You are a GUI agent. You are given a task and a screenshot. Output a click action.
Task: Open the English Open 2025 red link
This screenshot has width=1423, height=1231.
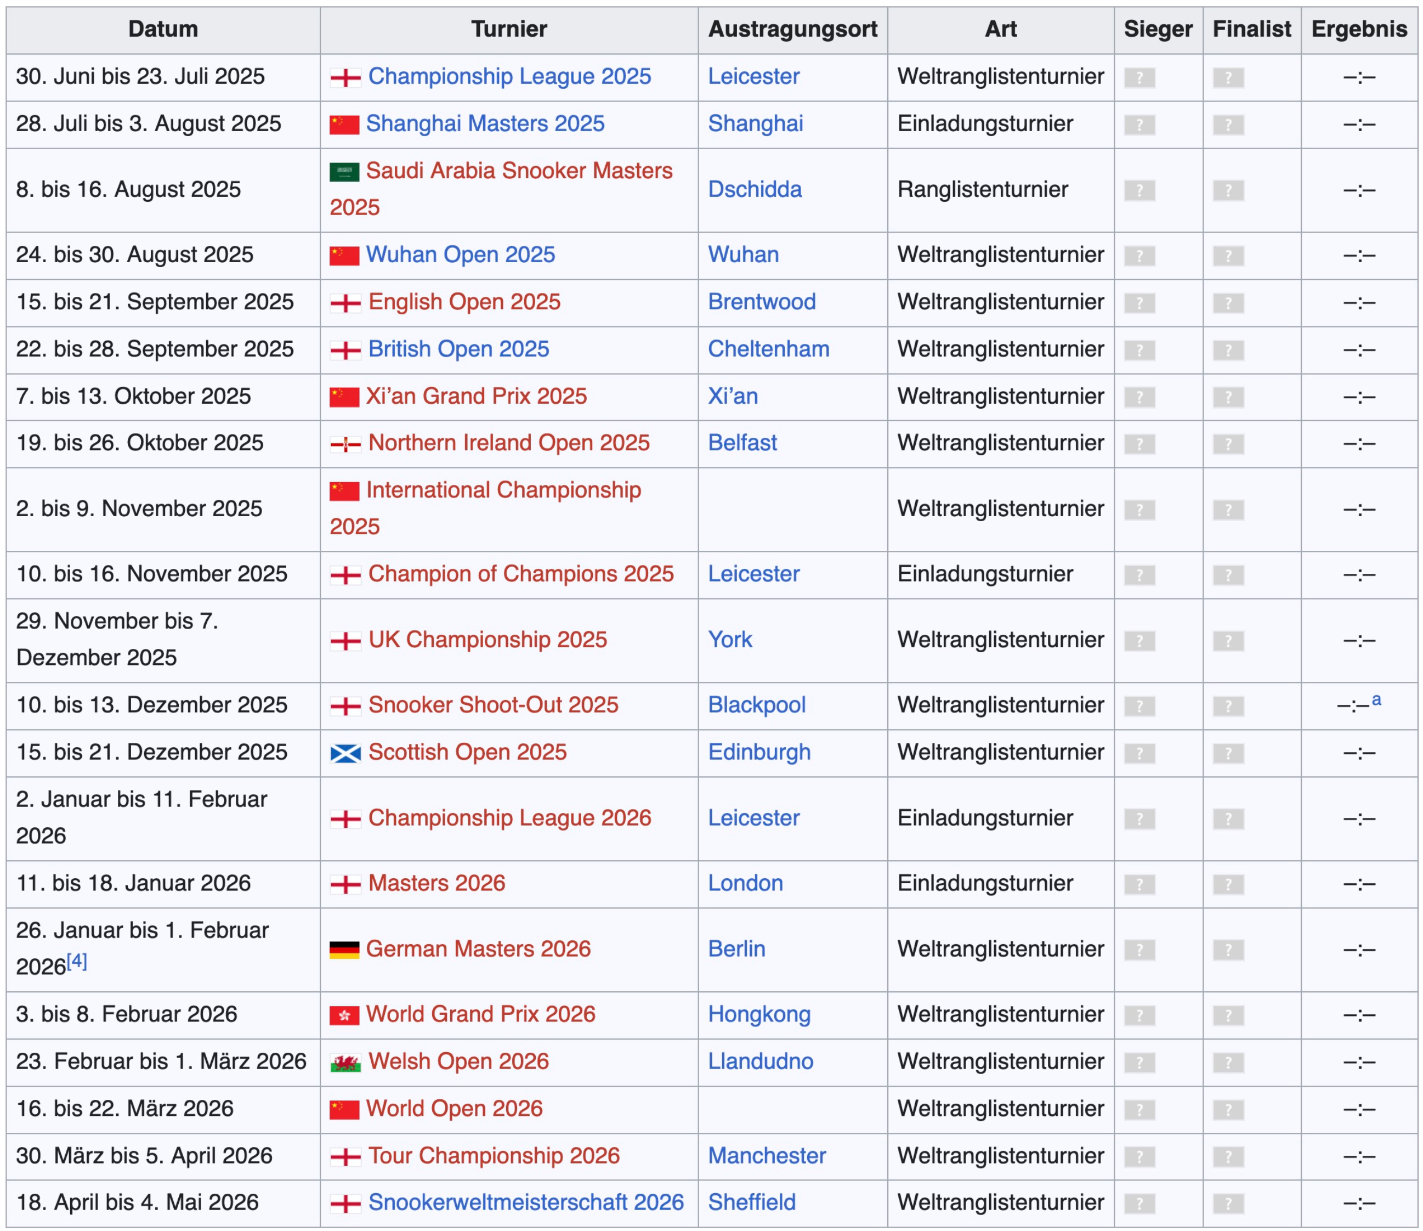(464, 302)
